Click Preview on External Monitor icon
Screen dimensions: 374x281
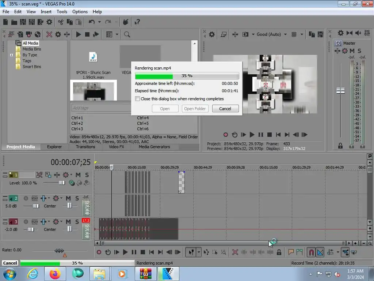[x=224, y=34]
